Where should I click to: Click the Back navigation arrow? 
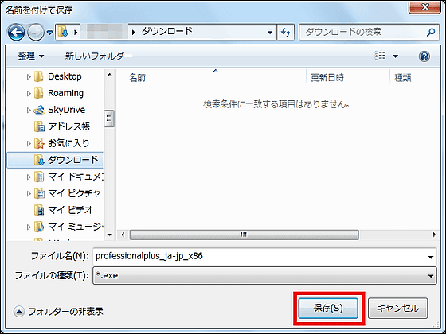tap(16, 32)
